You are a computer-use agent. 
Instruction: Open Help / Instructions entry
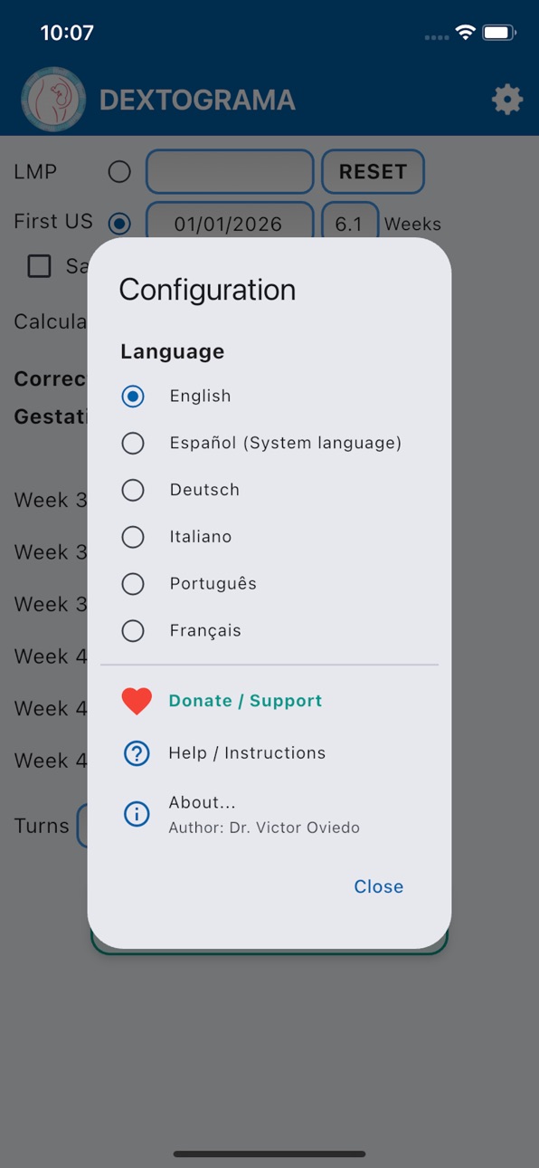[x=247, y=753]
